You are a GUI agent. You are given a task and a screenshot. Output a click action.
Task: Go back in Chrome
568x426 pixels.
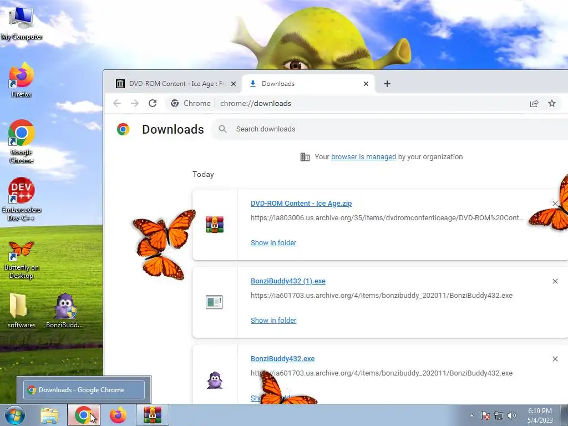117,103
